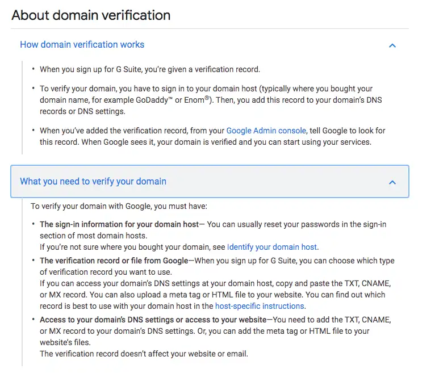439x373 pixels.
Task: Click the 'How domain verification works' section title
Action: (82, 45)
